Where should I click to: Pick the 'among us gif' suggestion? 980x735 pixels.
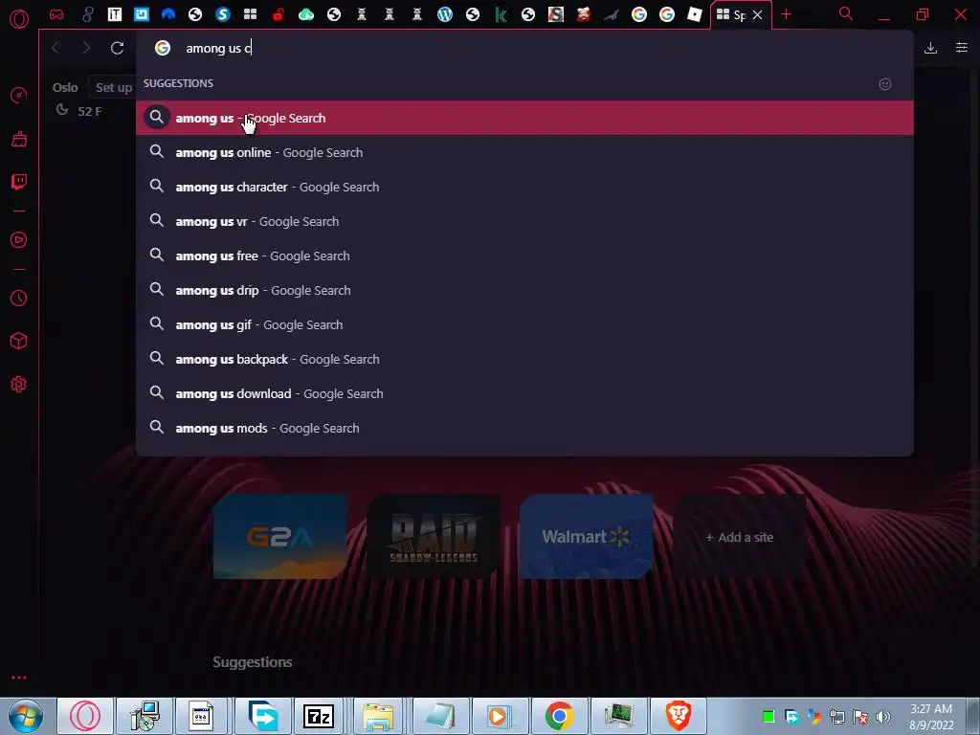click(524, 323)
